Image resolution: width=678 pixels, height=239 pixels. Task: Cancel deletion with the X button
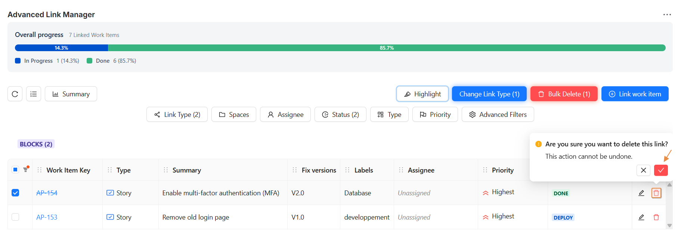coord(643,170)
